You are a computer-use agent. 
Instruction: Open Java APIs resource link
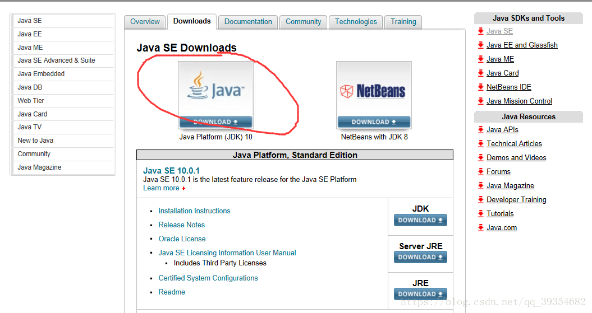coord(502,129)
